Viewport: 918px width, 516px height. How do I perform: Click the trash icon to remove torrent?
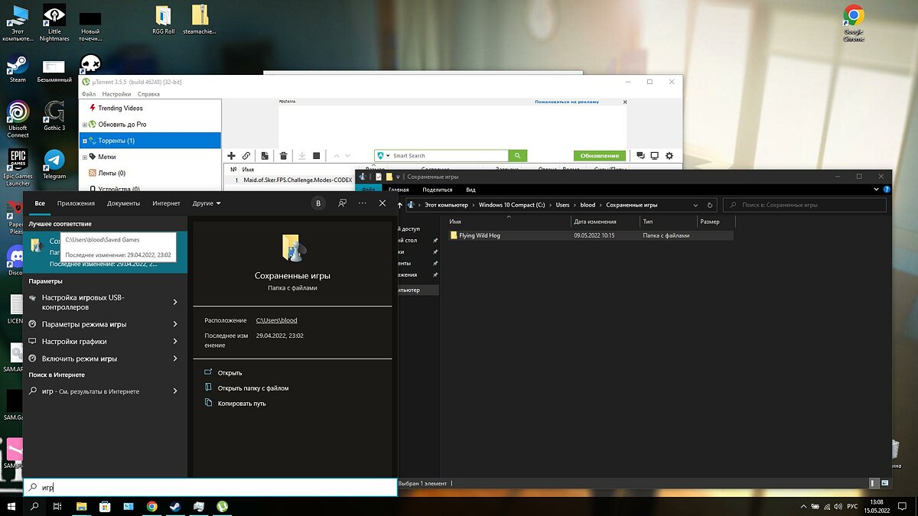click(x=283, y=156)
